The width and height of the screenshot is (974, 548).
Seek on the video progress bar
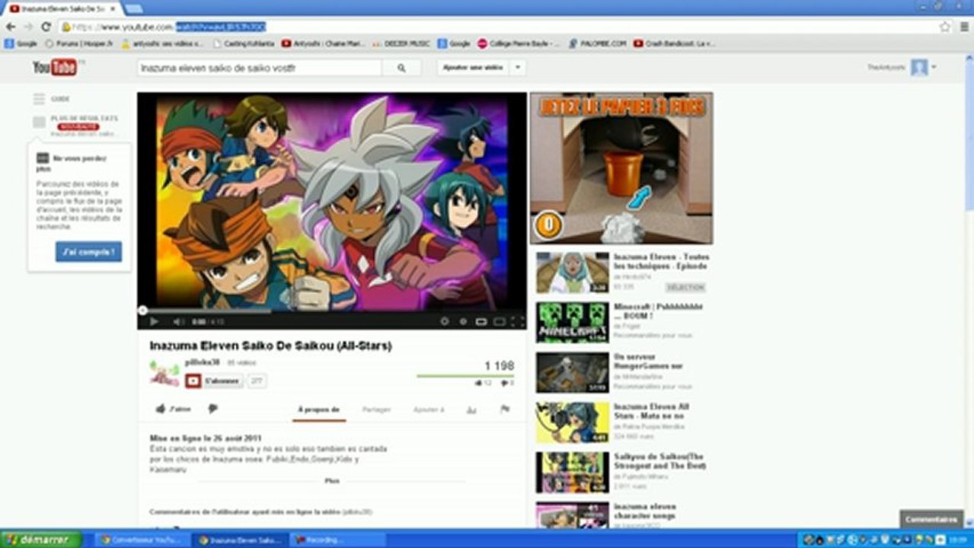tap(331, 311)
